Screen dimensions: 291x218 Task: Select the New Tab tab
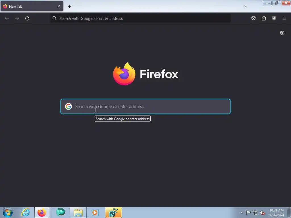click(32, 6)
